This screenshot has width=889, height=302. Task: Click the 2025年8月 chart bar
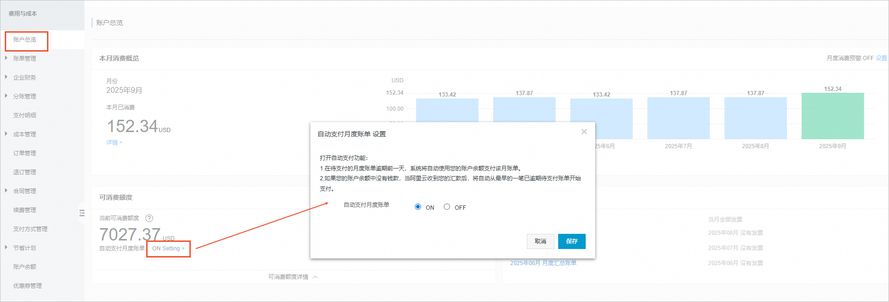[x=756, y=118]
